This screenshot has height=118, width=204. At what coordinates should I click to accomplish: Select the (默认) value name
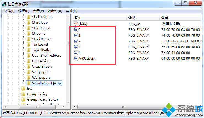point(83,24)
